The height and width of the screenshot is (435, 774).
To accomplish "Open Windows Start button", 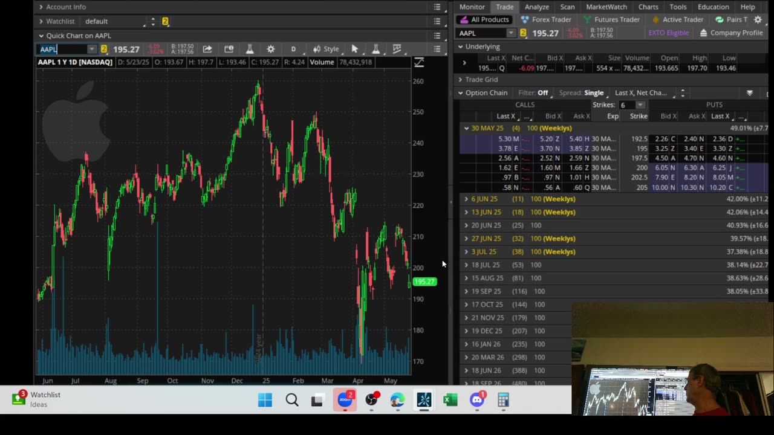I will 265,400.
